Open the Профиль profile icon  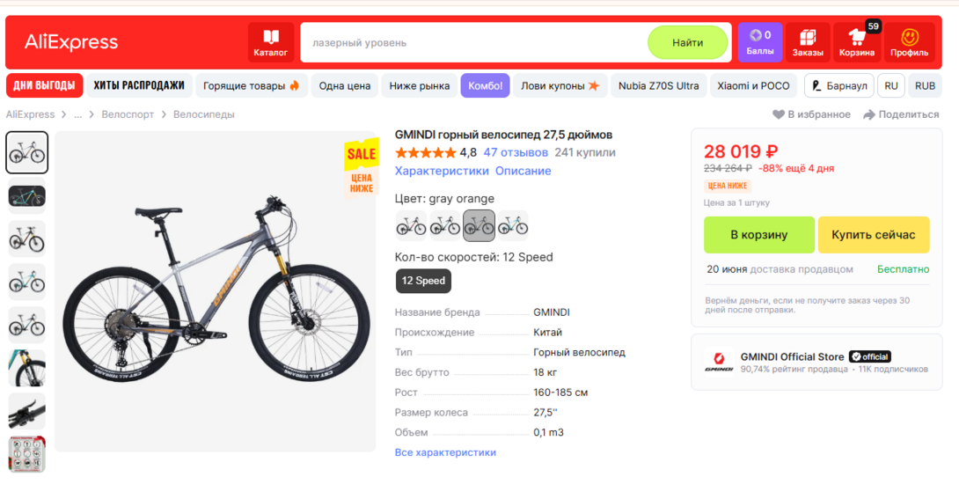pos(909,42)
